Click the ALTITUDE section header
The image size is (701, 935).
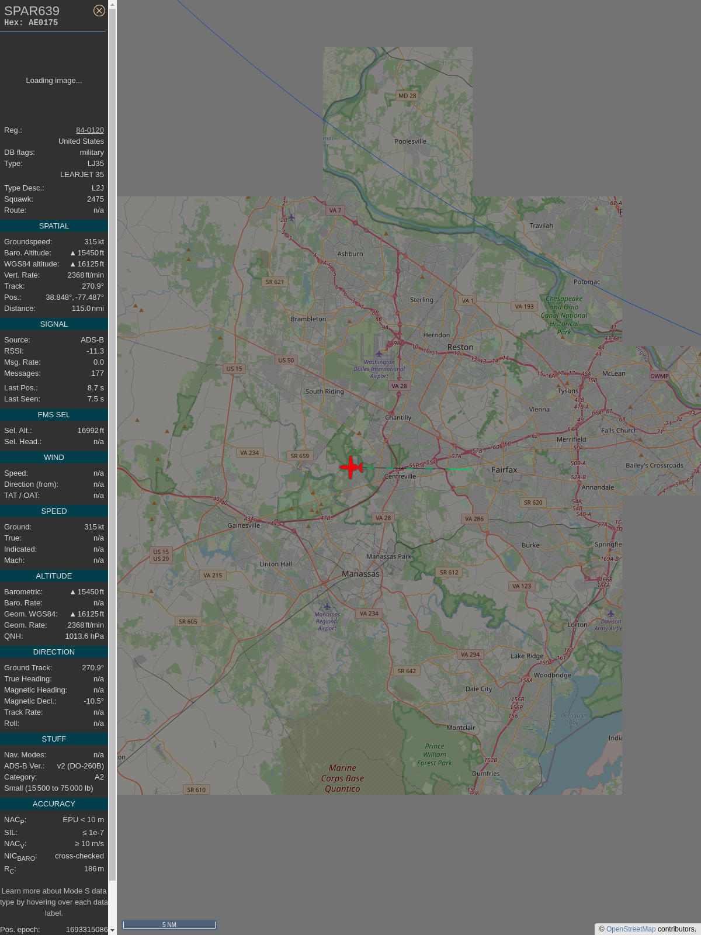pos(54,576)
